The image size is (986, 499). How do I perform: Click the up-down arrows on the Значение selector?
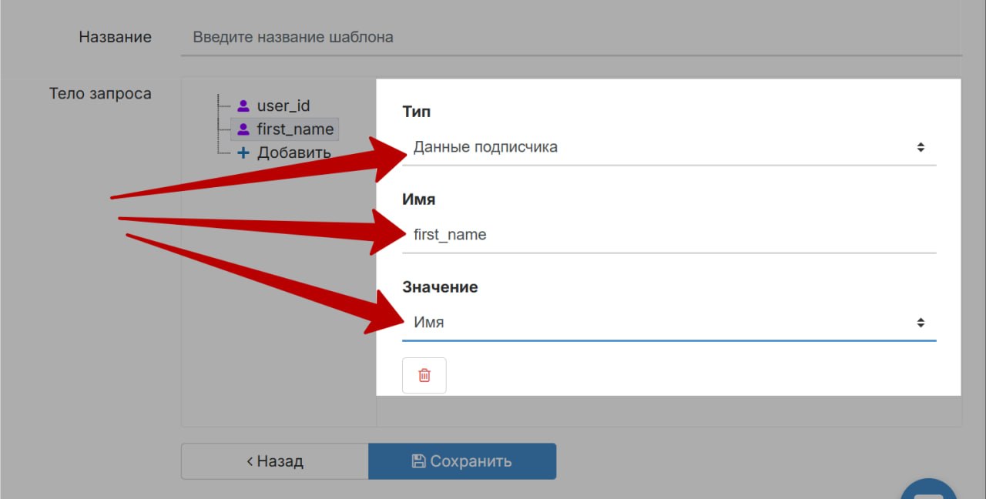[x=921, y=323]
